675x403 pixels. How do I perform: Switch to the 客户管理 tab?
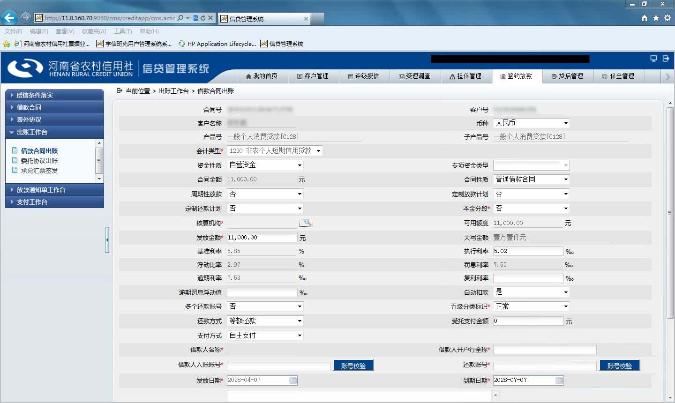tap(313, 76)
